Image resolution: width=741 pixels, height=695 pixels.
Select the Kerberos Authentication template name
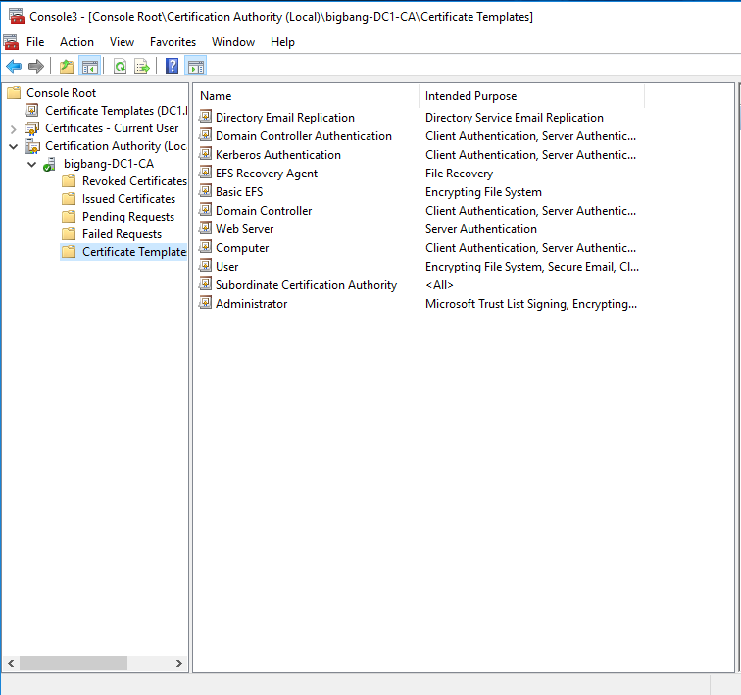coord(278,155)
